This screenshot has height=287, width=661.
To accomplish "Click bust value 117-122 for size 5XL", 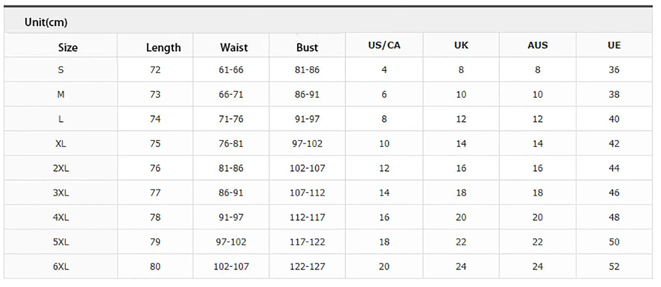I will click(x=307, y=242).
